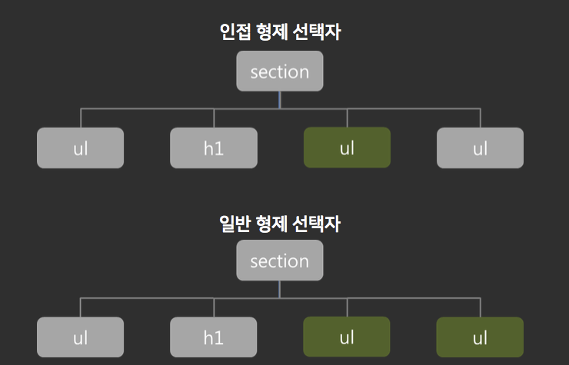
Task: Select h1 node in the 인접 형제 선택자 tree
Action: 214,148
